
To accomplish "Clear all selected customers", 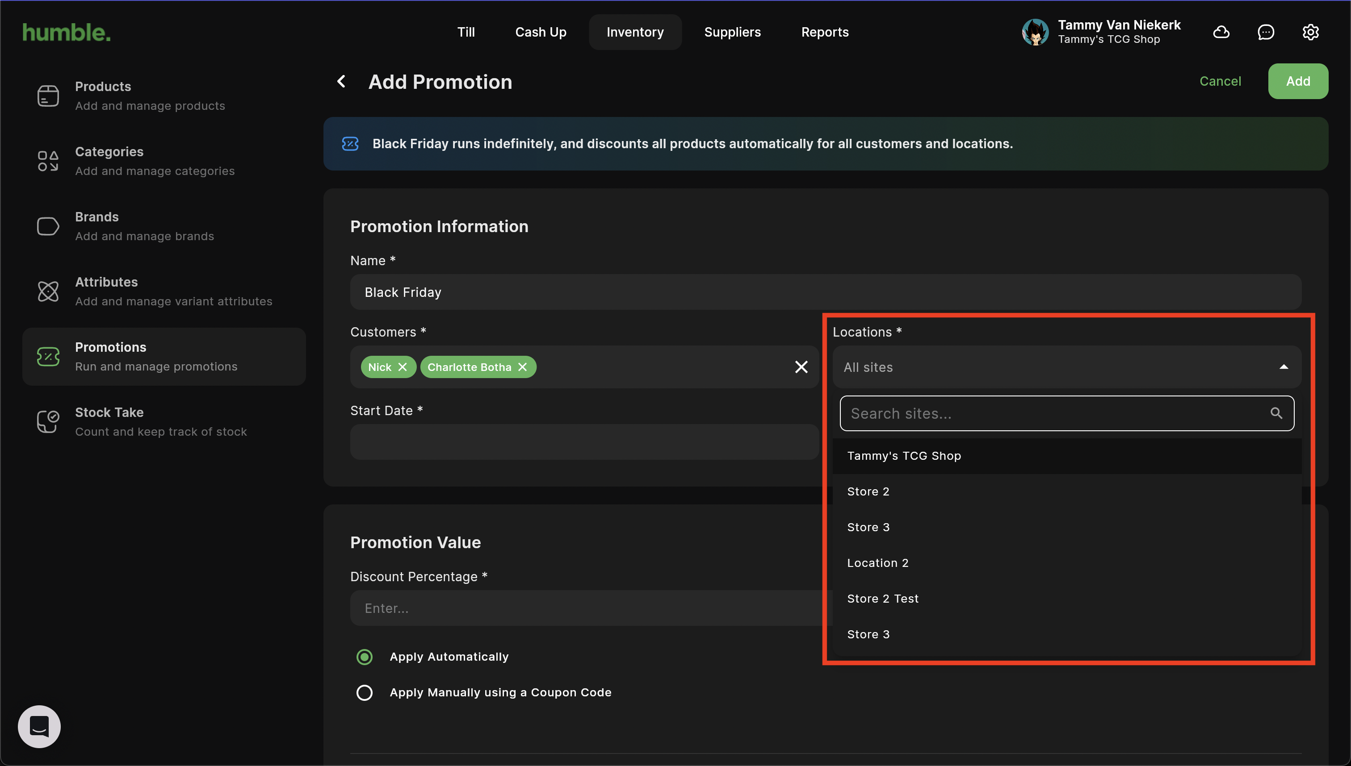I will (801, 367).
